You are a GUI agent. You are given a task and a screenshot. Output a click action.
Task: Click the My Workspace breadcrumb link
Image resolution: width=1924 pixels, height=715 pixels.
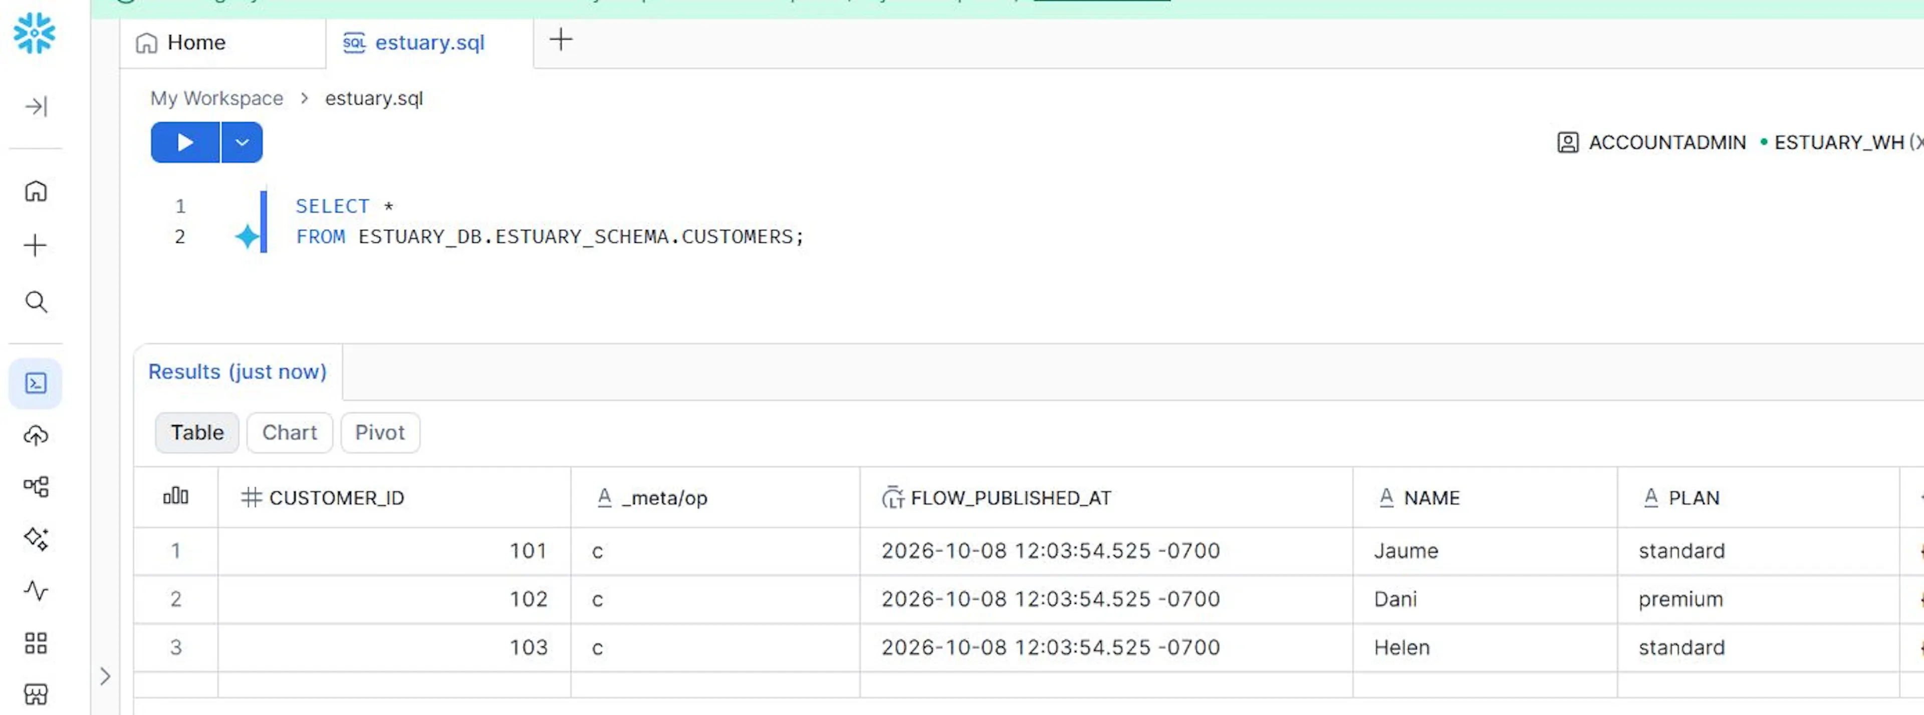pos(216,99)
